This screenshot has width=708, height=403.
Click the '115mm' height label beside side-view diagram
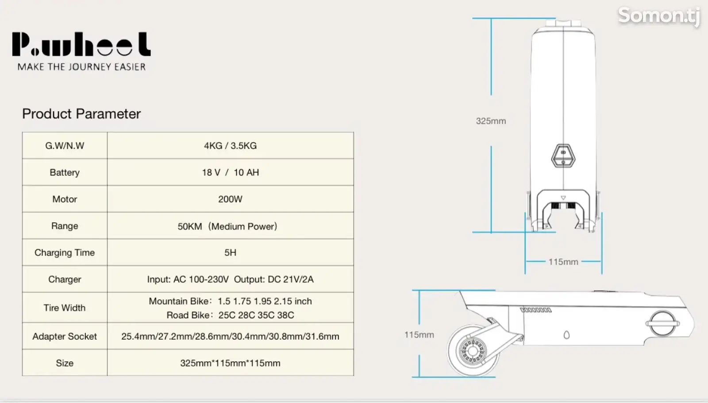point(419,335)
